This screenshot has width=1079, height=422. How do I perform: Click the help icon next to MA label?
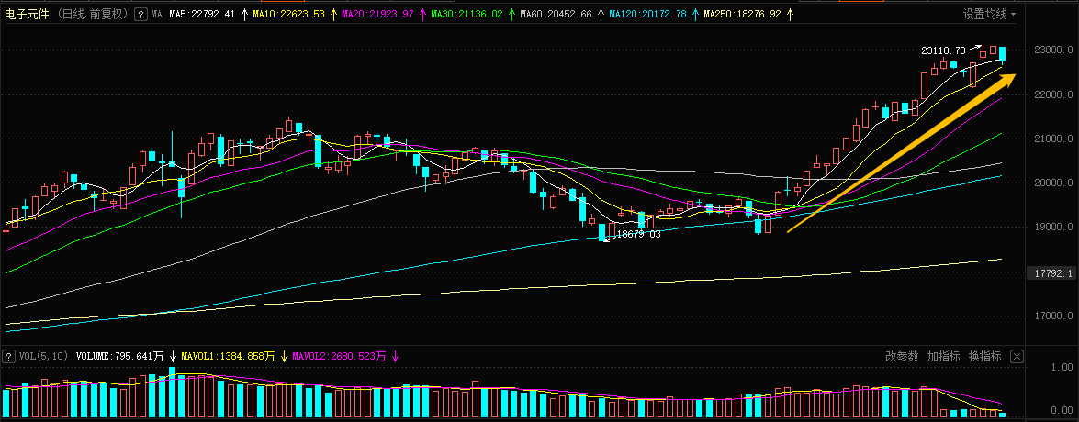pos(140,15)
